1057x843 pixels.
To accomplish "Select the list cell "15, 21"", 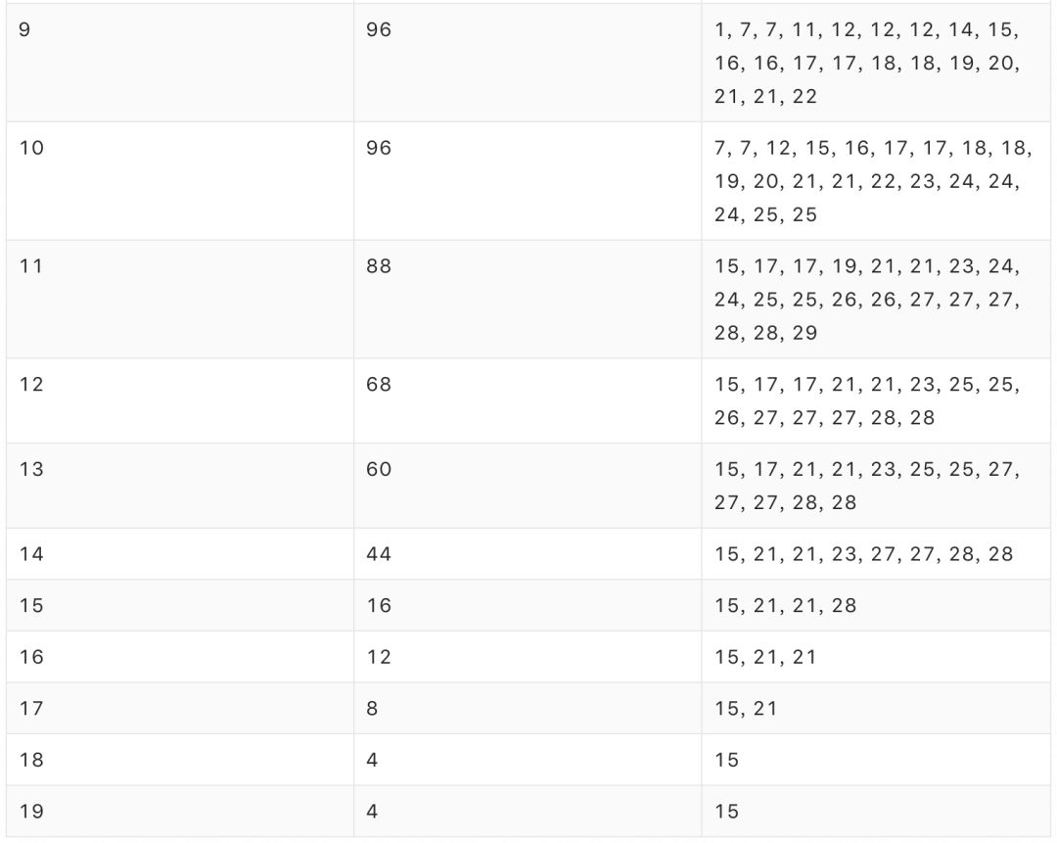I will 746,708.
